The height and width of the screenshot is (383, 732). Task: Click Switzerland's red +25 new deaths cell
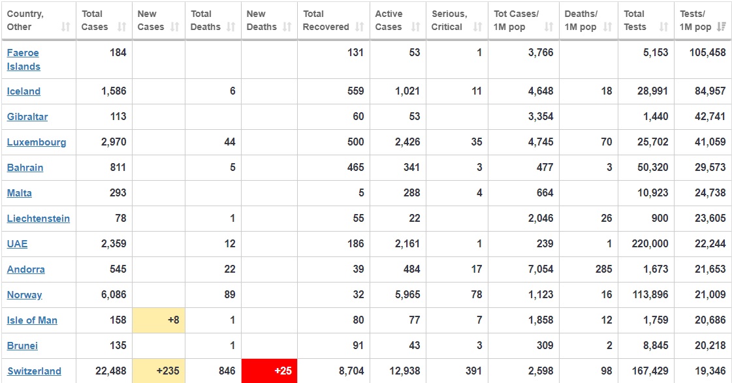pos(269,371)
